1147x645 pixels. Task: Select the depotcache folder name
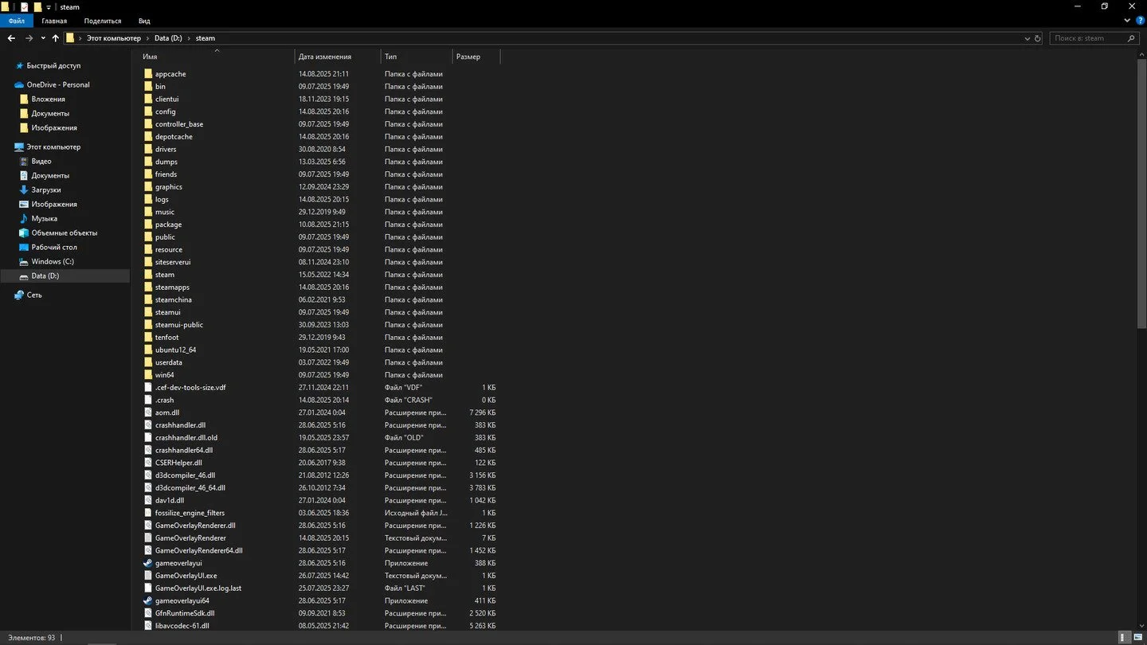tap(174, 136)
